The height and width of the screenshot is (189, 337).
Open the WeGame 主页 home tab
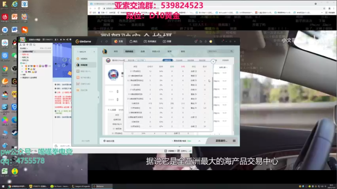click(119, 41)
